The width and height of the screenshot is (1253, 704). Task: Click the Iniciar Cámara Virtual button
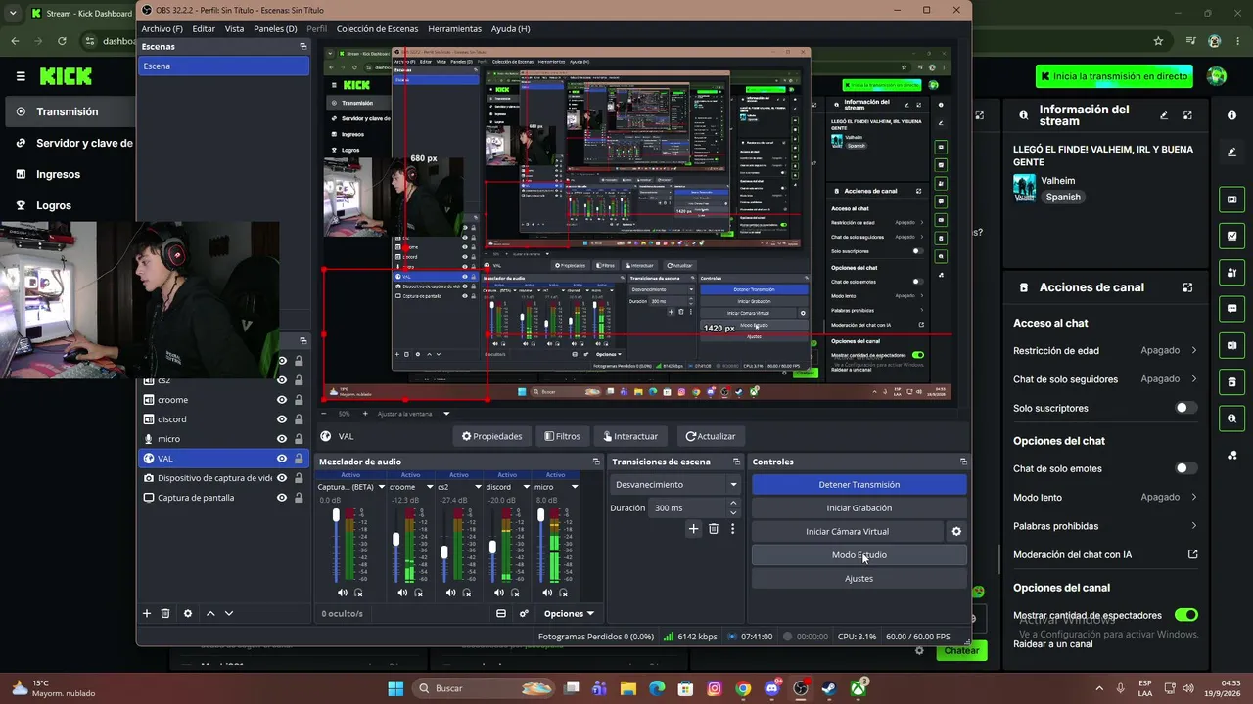pos(847,532)
